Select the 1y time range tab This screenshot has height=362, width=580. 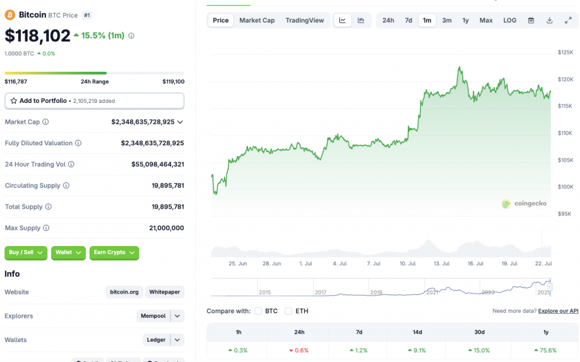coord(466,20)
